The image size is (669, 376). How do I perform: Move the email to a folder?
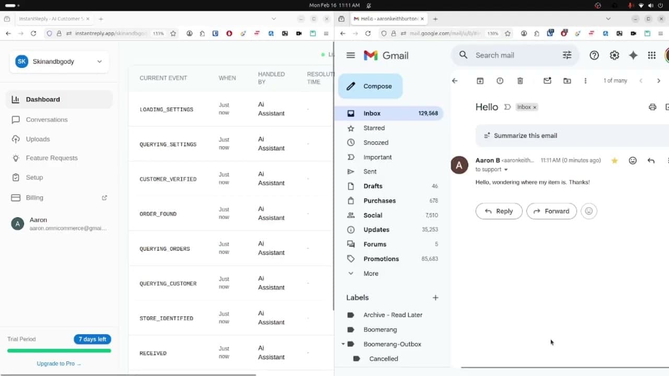[567, 80]
